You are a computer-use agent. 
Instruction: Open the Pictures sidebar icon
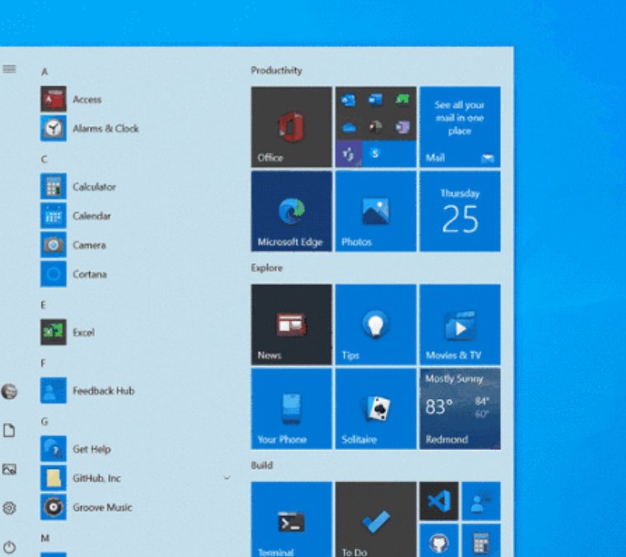[x=9, y=469]
